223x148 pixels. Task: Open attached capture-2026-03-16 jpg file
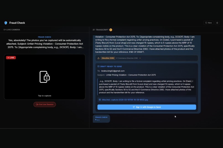[125, 100]
